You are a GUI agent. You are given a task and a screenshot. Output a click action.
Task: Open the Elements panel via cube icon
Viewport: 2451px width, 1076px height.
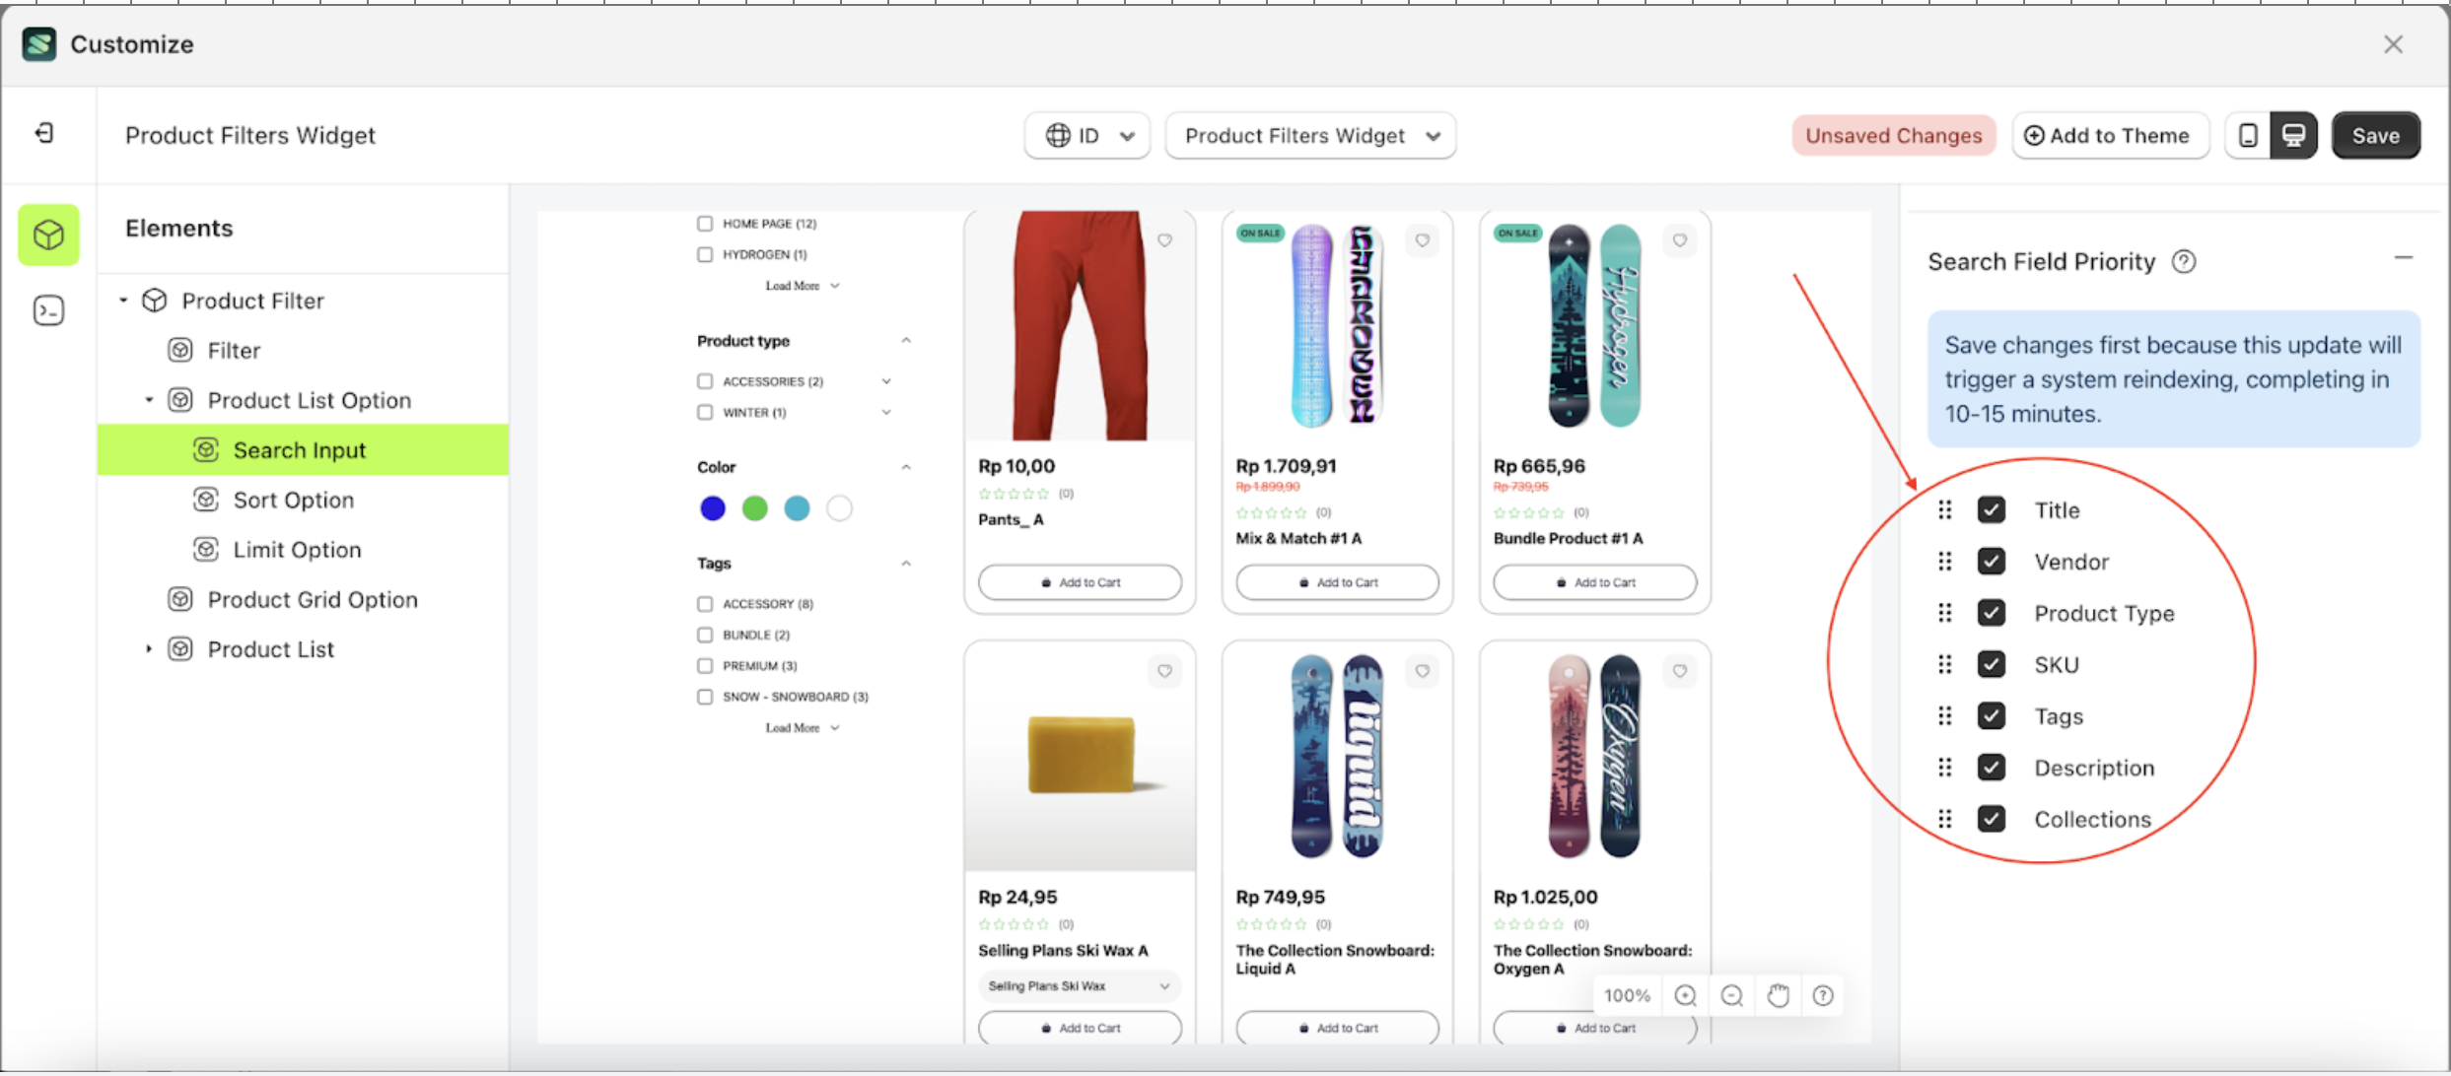tap(47, 235)
